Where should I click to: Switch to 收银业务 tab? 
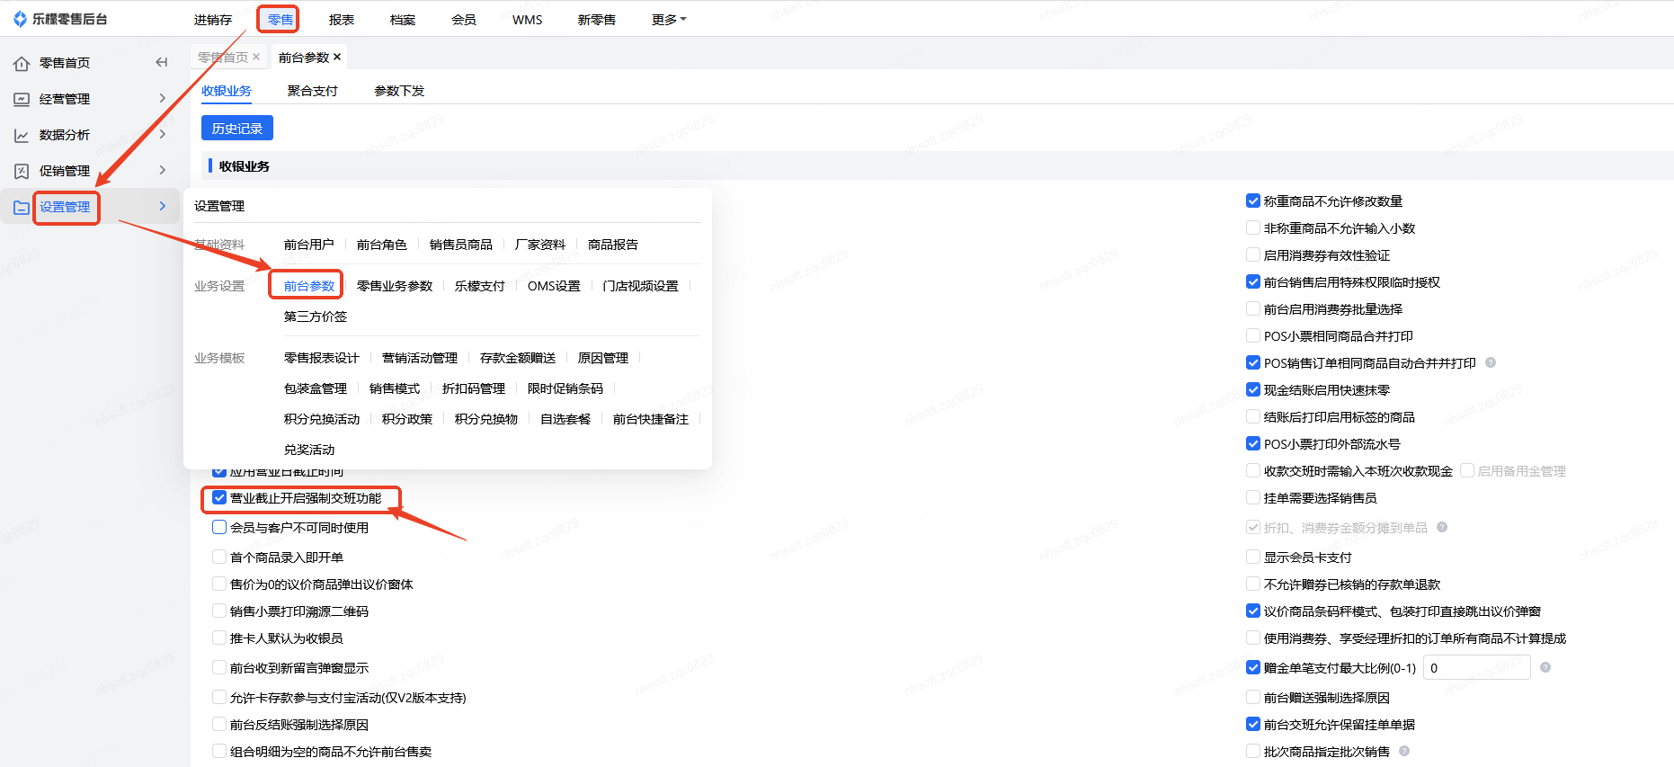click(x=227, y=91)
